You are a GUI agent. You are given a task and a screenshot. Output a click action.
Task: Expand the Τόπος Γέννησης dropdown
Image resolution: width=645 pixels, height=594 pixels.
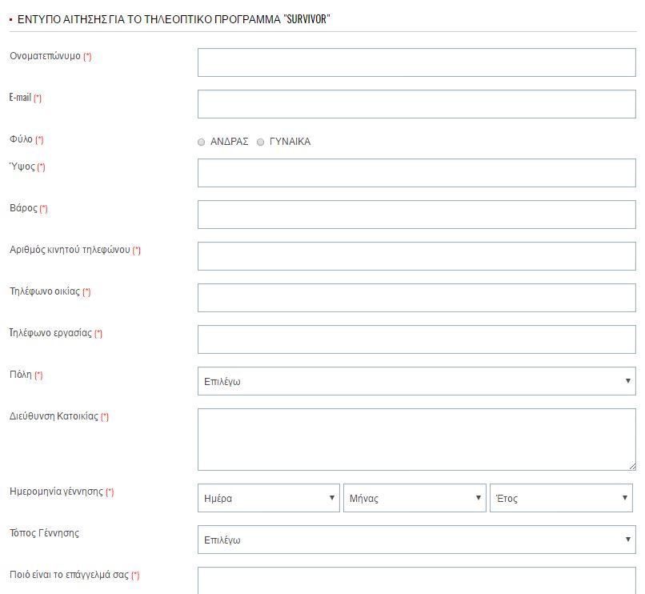[416, 540]
